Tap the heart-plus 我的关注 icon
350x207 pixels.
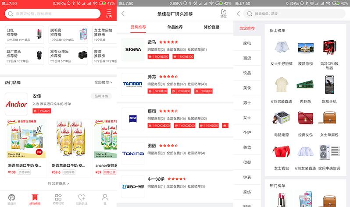coord(82,197)
